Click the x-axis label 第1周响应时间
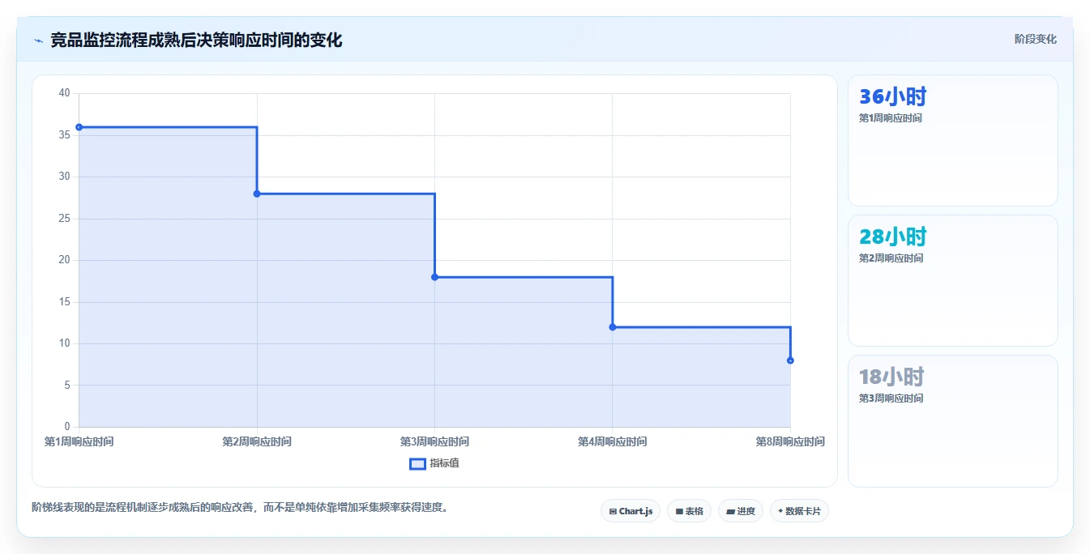1090x554 pixels. [79, 441]
